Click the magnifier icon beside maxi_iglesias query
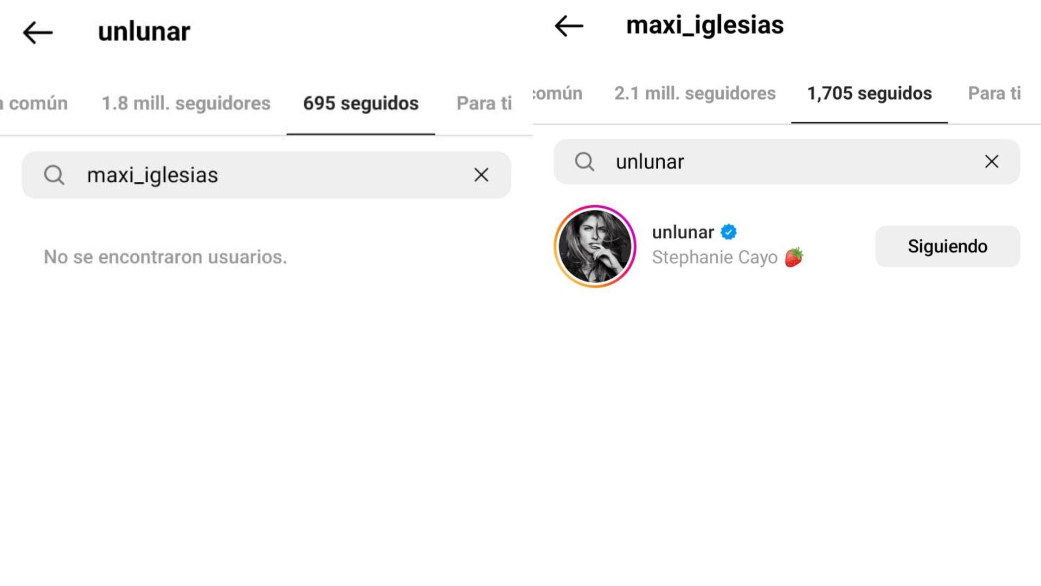1041x586 pixels. coord(54,175)
